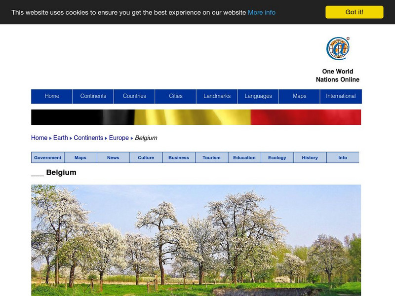This screenshot has width=395, height=296.
Task: Open the Ecology section tab
Action: pyautogui.click(x=276, y=157)
